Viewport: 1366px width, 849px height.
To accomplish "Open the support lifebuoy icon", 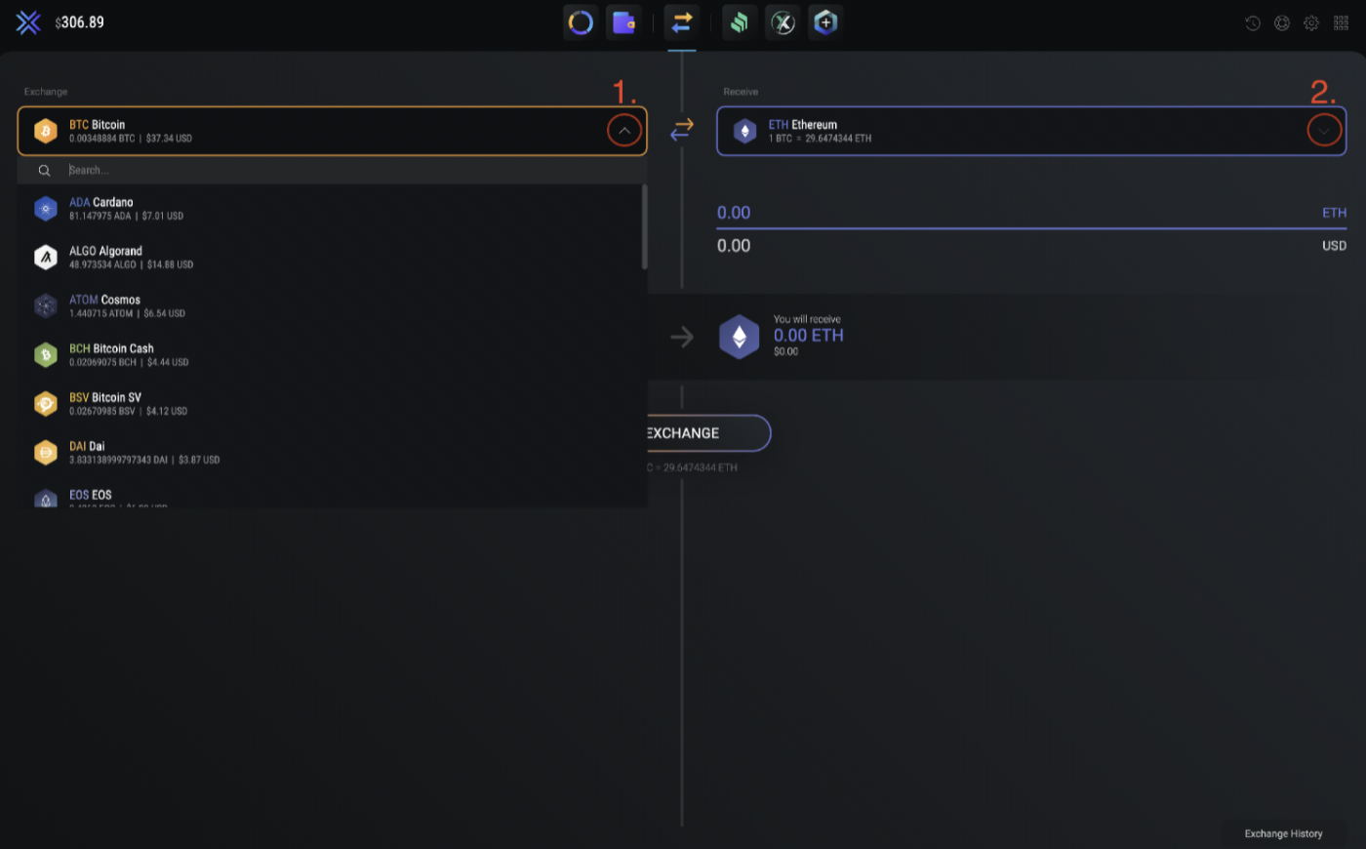I will click(1282, 22).
